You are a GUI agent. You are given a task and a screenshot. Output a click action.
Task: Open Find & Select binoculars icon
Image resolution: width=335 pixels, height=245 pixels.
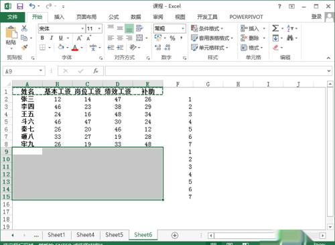290,38
